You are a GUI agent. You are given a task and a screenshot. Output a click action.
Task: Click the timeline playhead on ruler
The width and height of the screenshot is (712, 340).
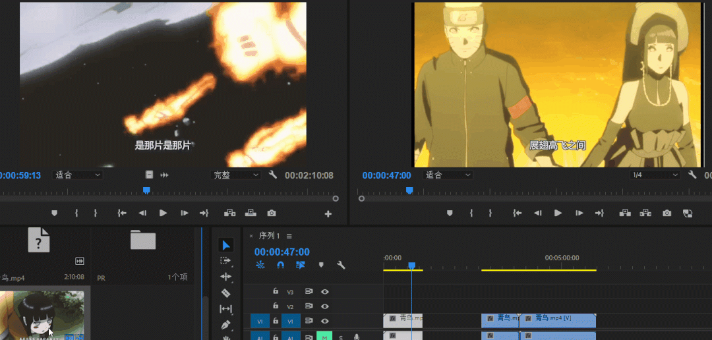pyautogui.click(x=411, y=265)
